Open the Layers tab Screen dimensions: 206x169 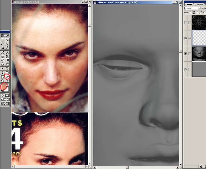click(x=189, y=4)
